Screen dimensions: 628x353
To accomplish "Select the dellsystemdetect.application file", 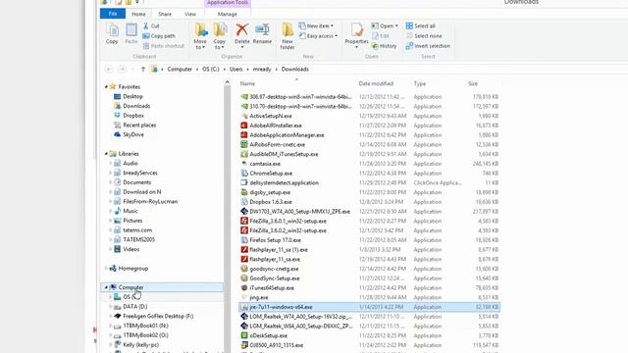I will tap(284, 183).
